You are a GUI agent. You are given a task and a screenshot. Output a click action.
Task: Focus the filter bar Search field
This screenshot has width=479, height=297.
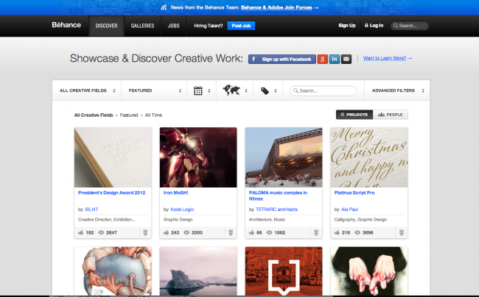point(324,90)
